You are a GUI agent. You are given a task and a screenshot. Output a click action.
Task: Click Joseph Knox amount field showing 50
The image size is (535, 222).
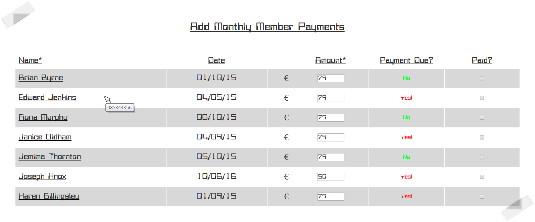(x=331, y=177)
